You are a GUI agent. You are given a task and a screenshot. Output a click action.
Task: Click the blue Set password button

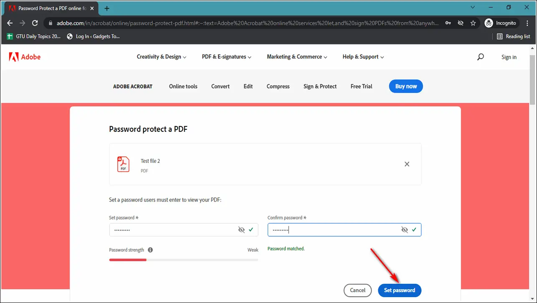pos(400,290)
